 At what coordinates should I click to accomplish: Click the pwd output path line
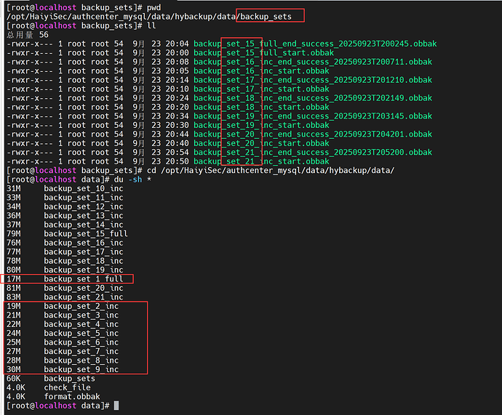point(149,17)
